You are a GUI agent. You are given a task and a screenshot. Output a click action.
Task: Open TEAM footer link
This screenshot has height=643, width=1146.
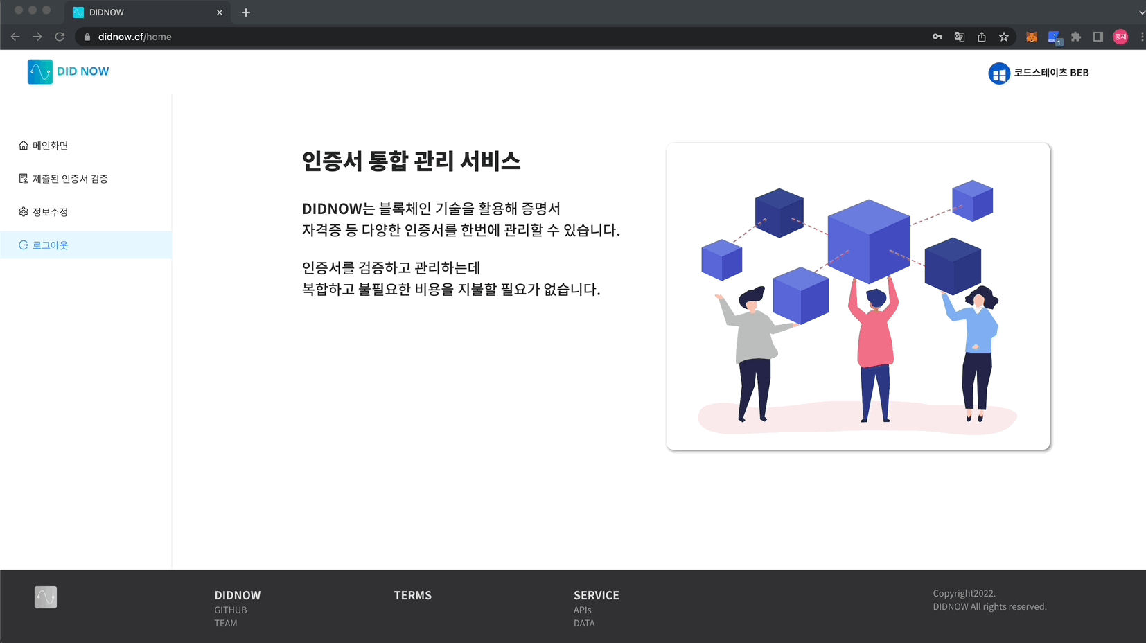[x=226, y=624]
